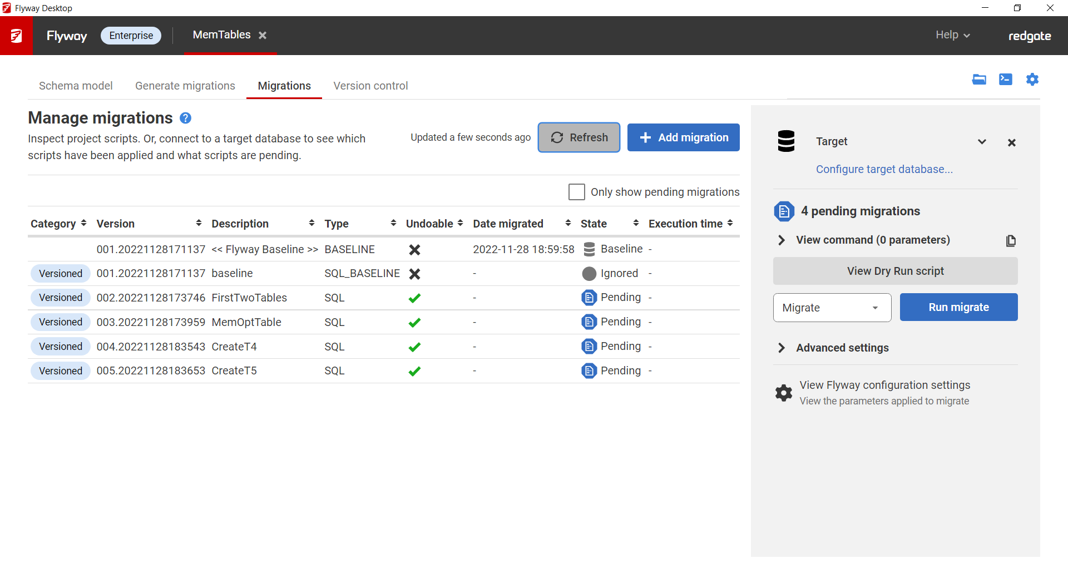Click the Flyway configuration settings gear
Screen dimensions: 1068x573
pyautogui.click(x=784, y=392)
